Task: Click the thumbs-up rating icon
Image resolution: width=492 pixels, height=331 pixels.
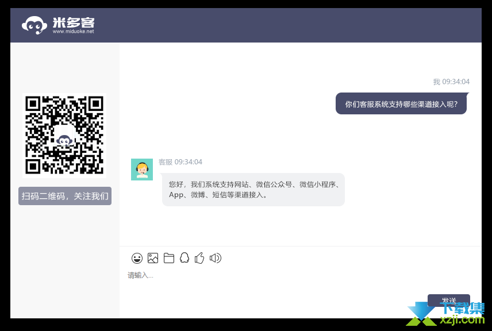Action: pos(199,258)
